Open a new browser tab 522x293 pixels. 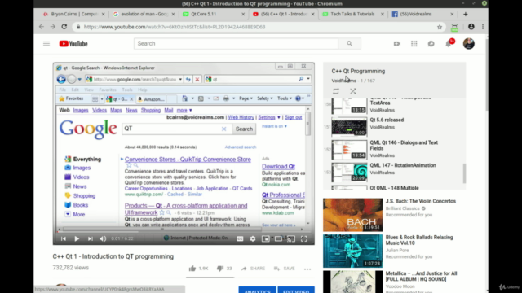(466, 14)
